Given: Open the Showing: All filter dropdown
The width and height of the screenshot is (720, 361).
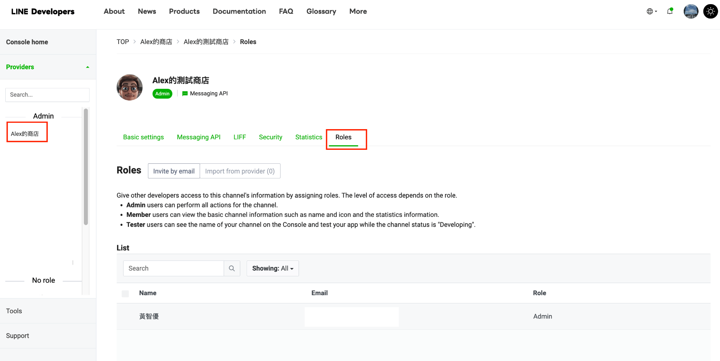Looking at the screenshot, I should click(273, 268).
